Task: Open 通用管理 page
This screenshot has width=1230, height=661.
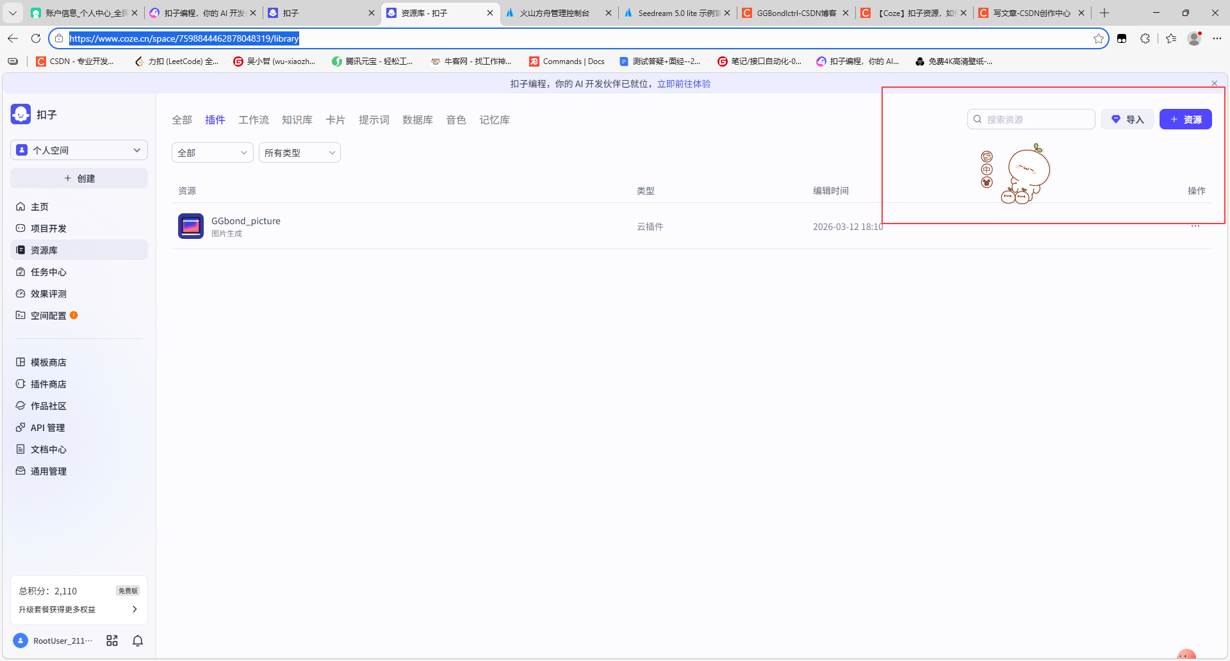Action: (x=79, y=471)
